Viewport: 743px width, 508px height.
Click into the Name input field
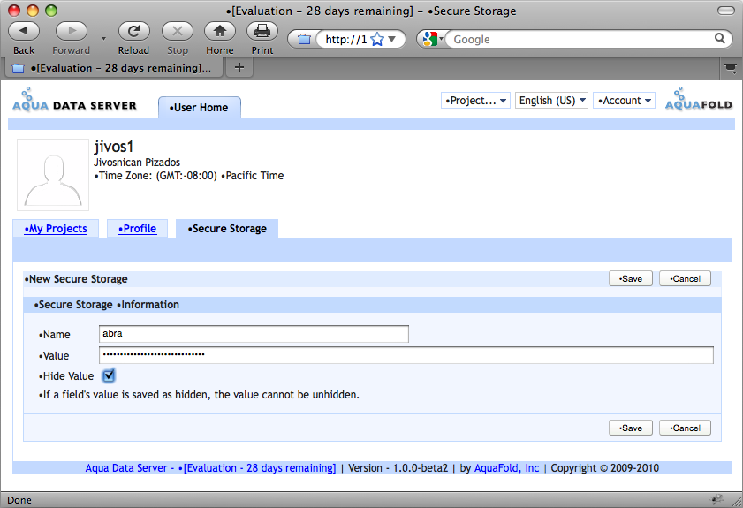[x=254, y=334]
